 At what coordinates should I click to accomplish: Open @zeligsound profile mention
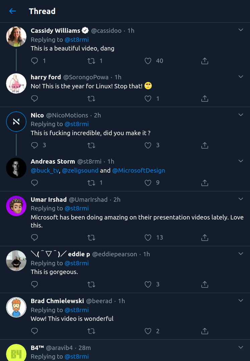click(x=80, y=171)
